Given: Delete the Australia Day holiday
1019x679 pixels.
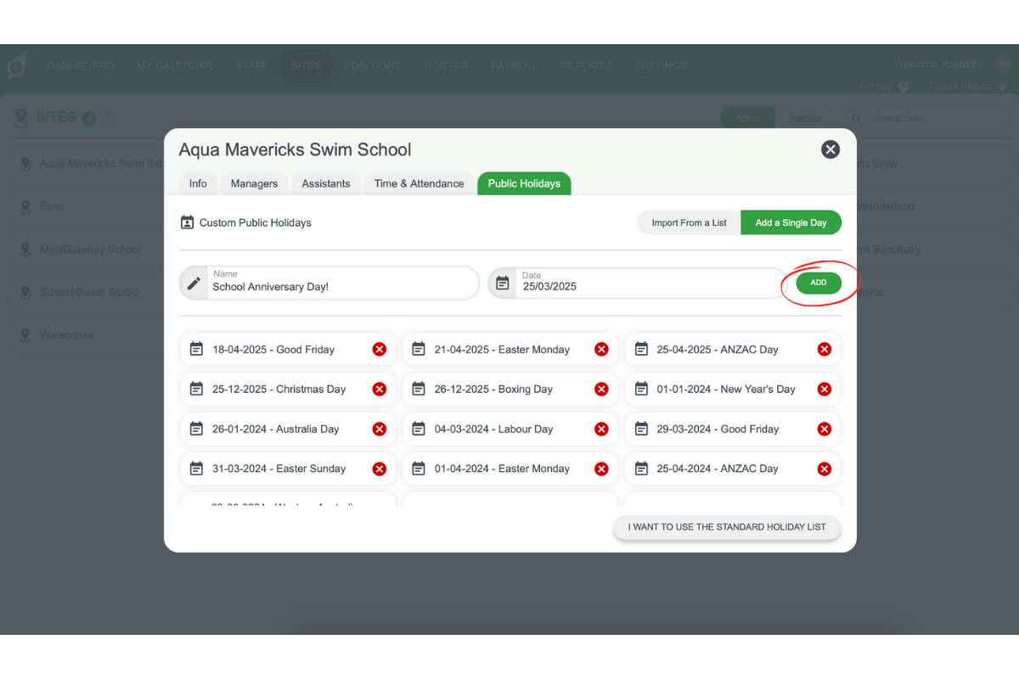Looking at the screenshot, I should [x=380, y=429].
